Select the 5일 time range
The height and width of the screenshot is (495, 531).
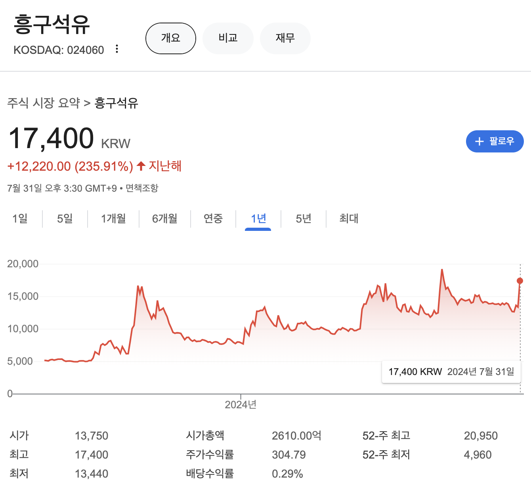pyautogui.click(x=65, y=219)
